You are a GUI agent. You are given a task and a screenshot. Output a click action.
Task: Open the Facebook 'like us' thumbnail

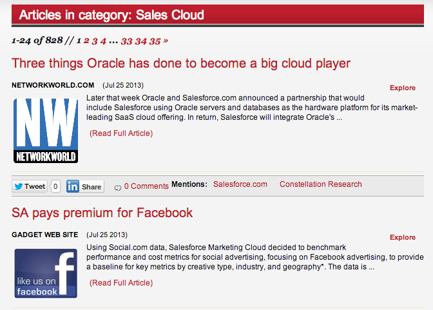tap(46, 273)
